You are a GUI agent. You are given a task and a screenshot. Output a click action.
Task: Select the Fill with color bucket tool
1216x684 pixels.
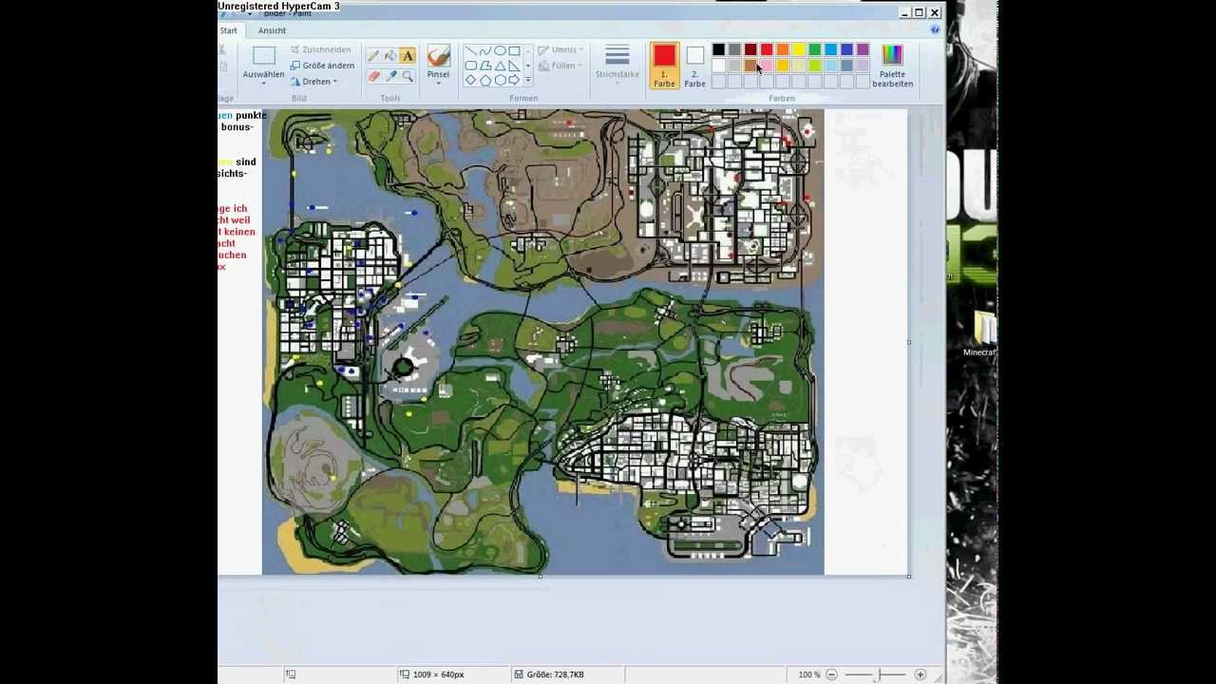pos(390,56)
